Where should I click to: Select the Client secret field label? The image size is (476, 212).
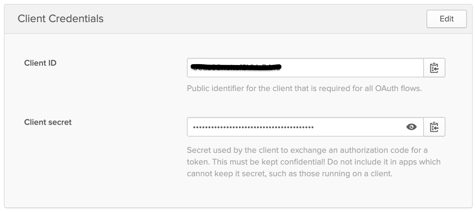tap(48, 122)
